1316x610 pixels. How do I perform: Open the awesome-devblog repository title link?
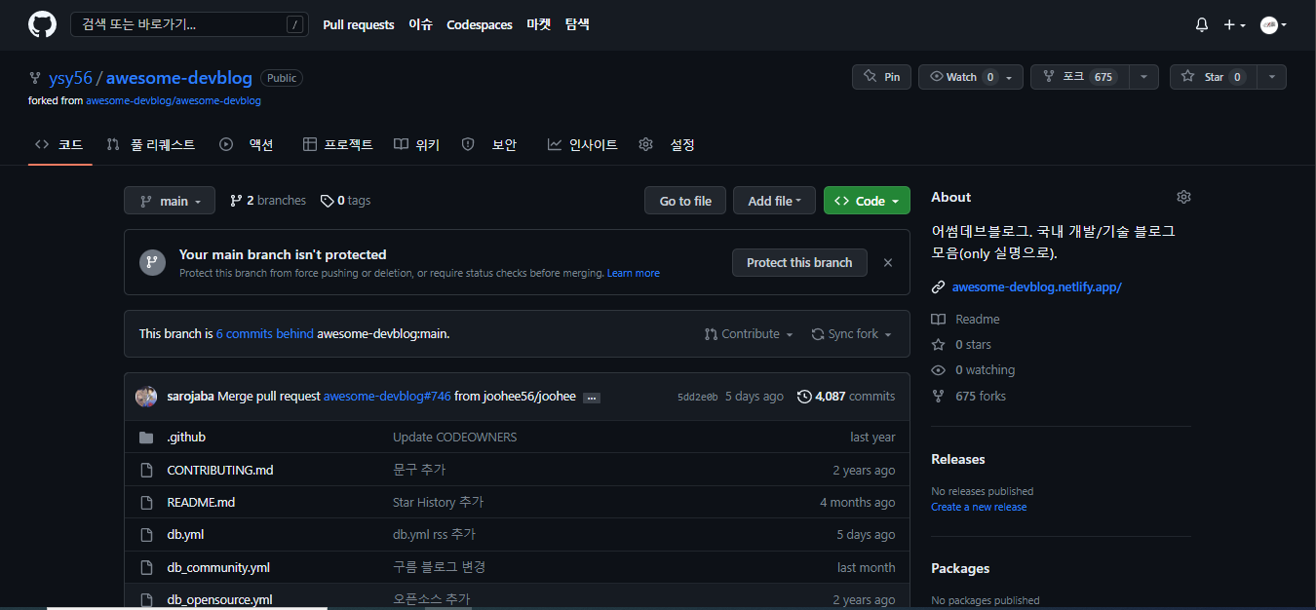pyautogui.click(x=179, y=78)
